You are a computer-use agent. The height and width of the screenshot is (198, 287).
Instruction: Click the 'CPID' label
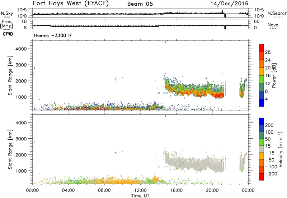8,34
